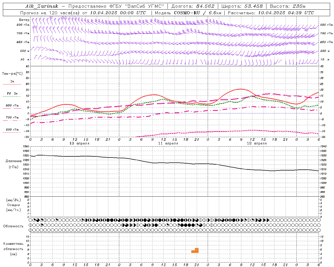
Task: Click the dashed line sample under Td 2м legend
Action: 12,96
